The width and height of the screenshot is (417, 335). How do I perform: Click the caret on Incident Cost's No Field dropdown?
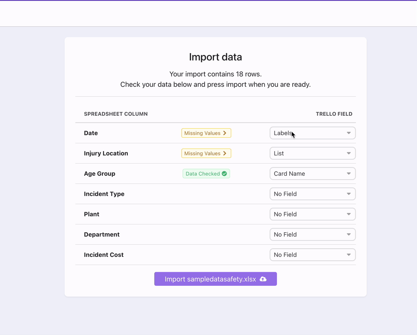(x=348, y=255)
